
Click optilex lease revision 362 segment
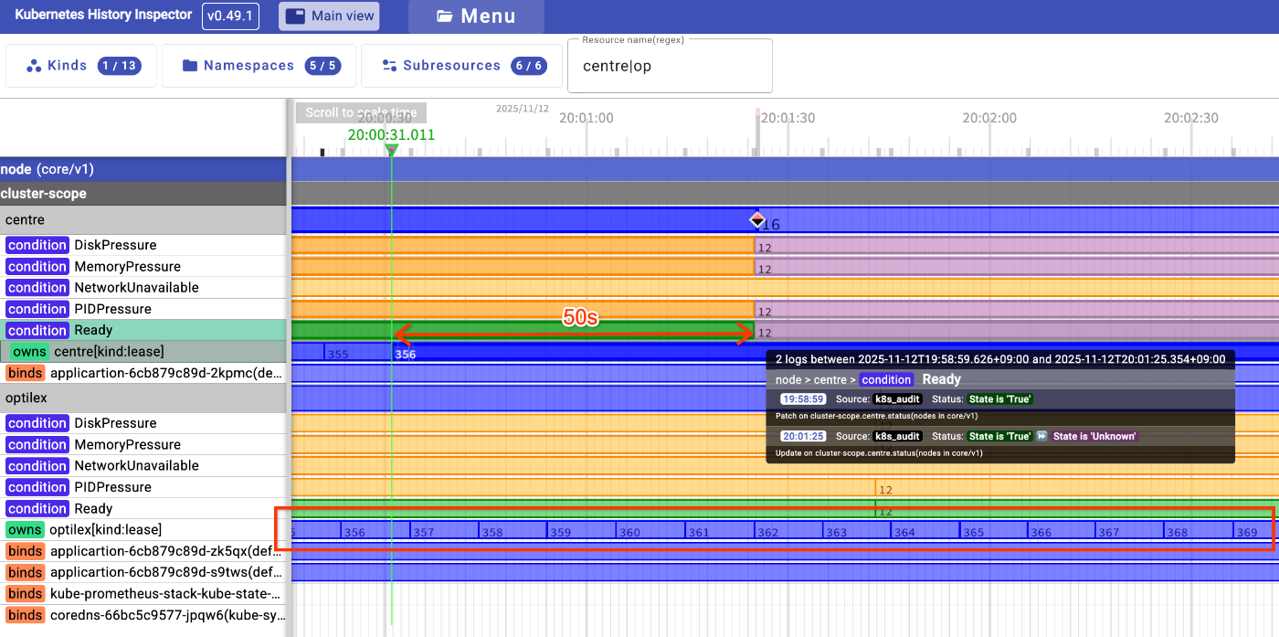pyautogui.click(x=787, y=531)
